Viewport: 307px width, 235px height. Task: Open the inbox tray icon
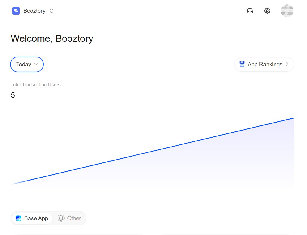click(x=250, y=11)
